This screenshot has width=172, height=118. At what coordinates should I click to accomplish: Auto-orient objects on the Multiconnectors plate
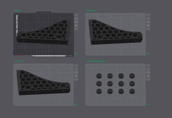point(148,69)
